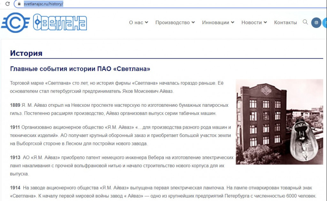This screenshot has height=201, width=327.
Task: Click the year 1889 entry
Action: pos(15,105)
